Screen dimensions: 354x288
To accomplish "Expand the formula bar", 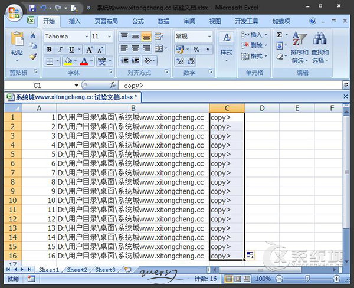I will 346,85.
